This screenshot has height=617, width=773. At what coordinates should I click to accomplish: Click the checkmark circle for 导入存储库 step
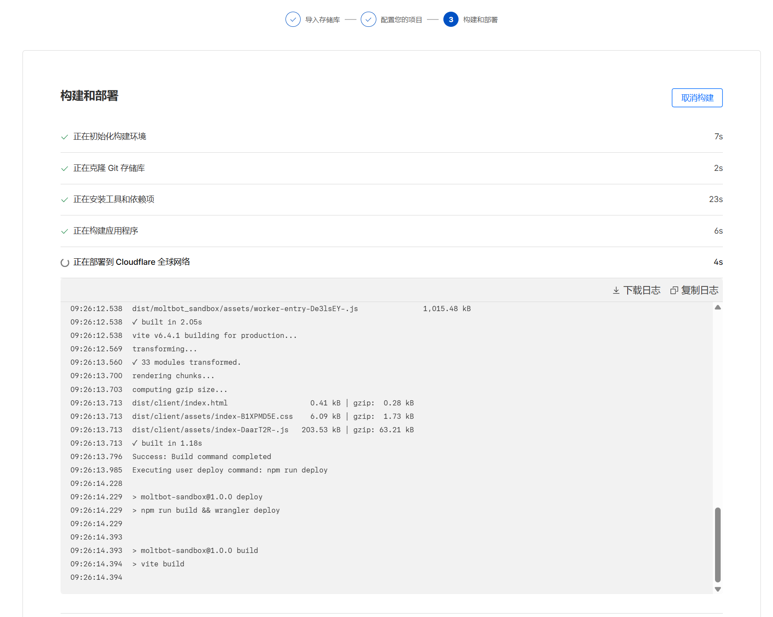[x=293, y=19]
